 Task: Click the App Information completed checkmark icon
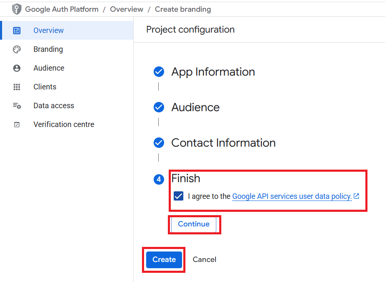pyautogui.click(x=159, y=72)
